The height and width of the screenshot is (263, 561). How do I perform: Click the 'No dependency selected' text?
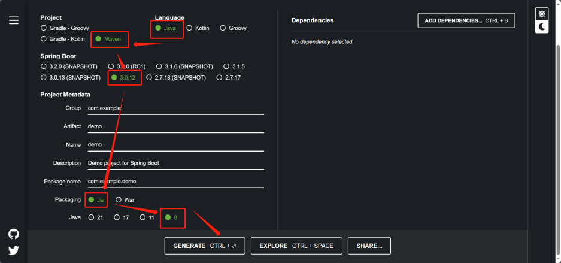click(x=322, y=41)
